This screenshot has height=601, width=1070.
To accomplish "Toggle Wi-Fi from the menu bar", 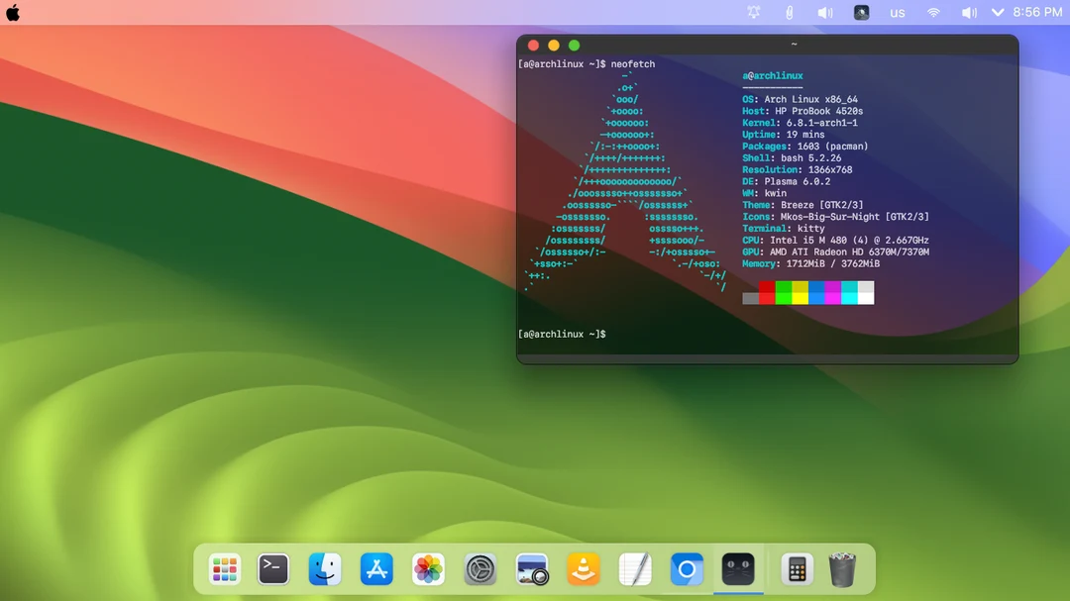I will coord(933,12).
